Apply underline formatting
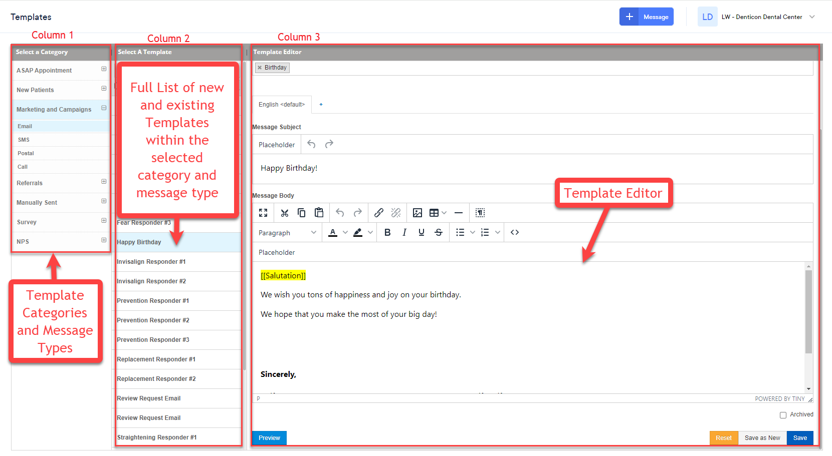 tap(422, 232)
